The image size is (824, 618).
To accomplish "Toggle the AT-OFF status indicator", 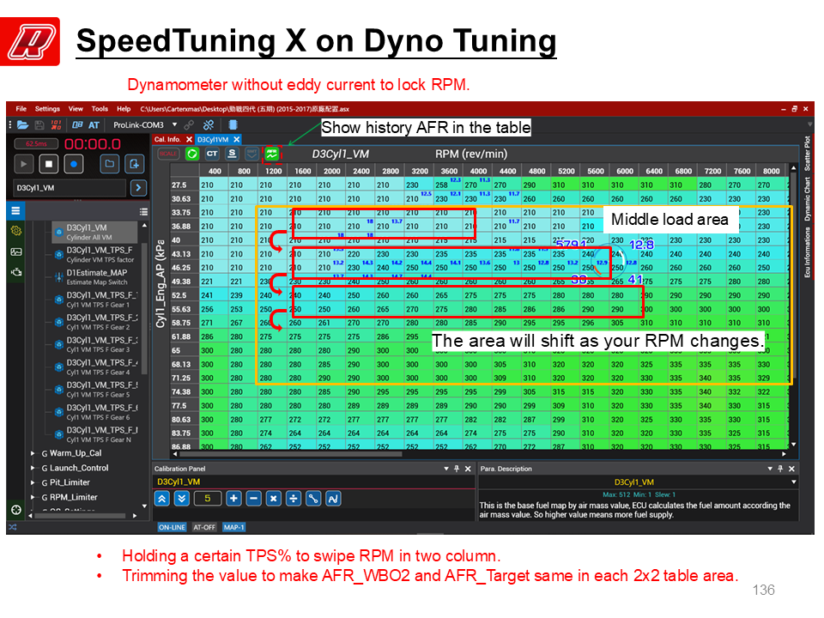I will coord(204,527).
